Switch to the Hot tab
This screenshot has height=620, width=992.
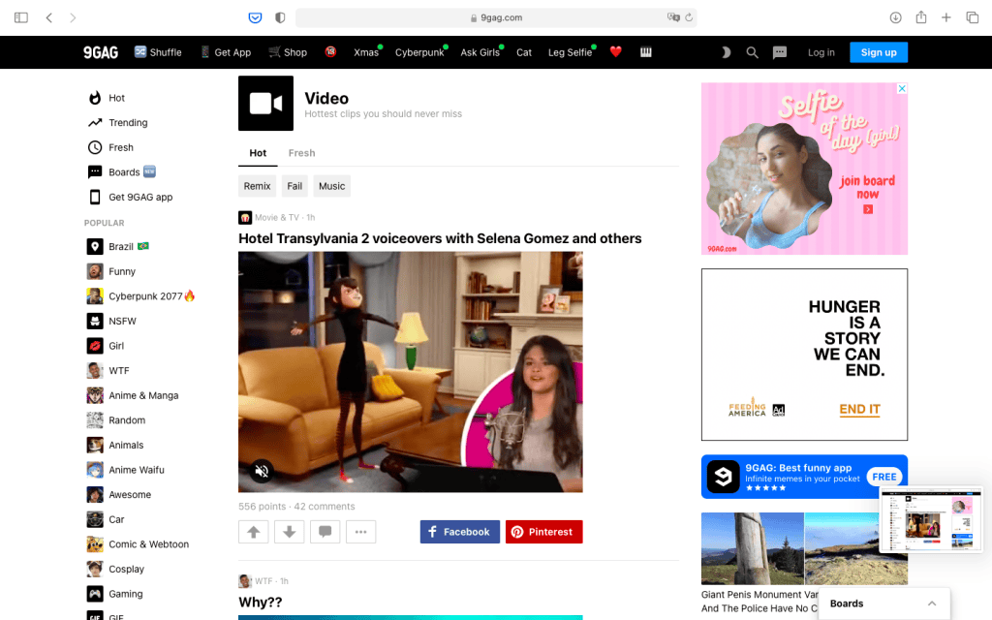(x=258, y=153)
